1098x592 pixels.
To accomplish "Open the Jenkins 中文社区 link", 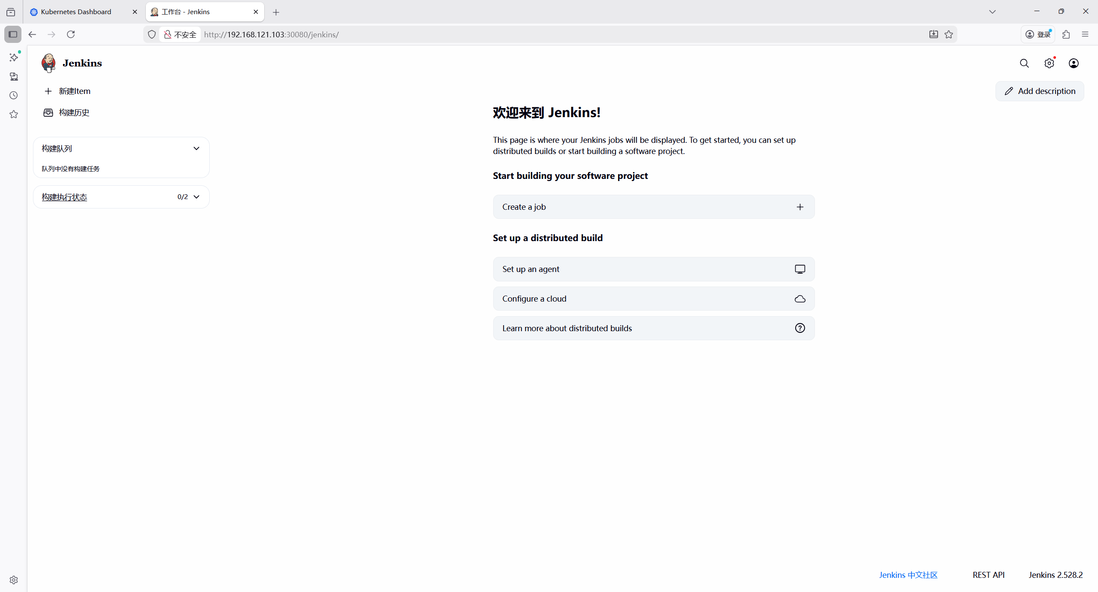I will click(x=908, y=575).
